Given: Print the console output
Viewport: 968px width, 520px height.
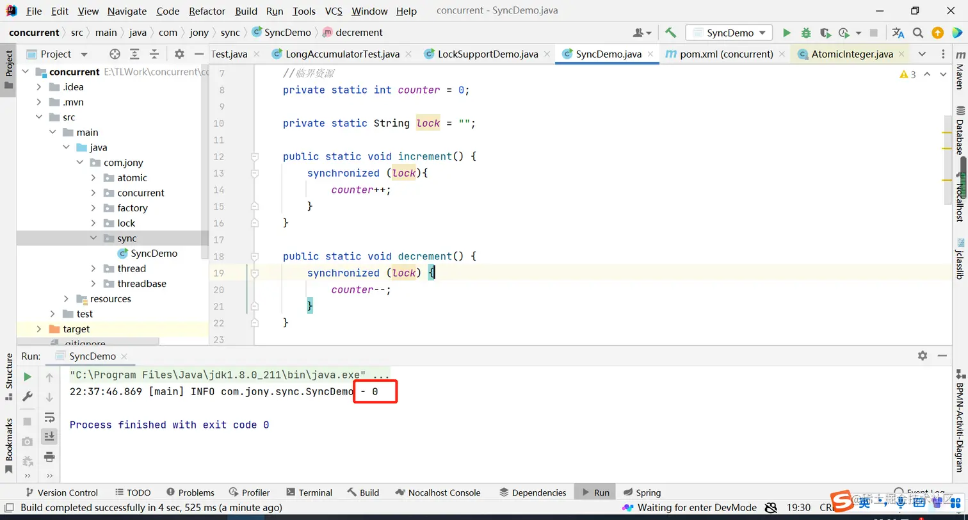Looking at the screenshot, I should coord(49,457).
